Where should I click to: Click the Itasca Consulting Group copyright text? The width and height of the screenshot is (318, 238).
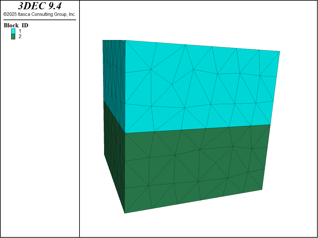(39, 14)
